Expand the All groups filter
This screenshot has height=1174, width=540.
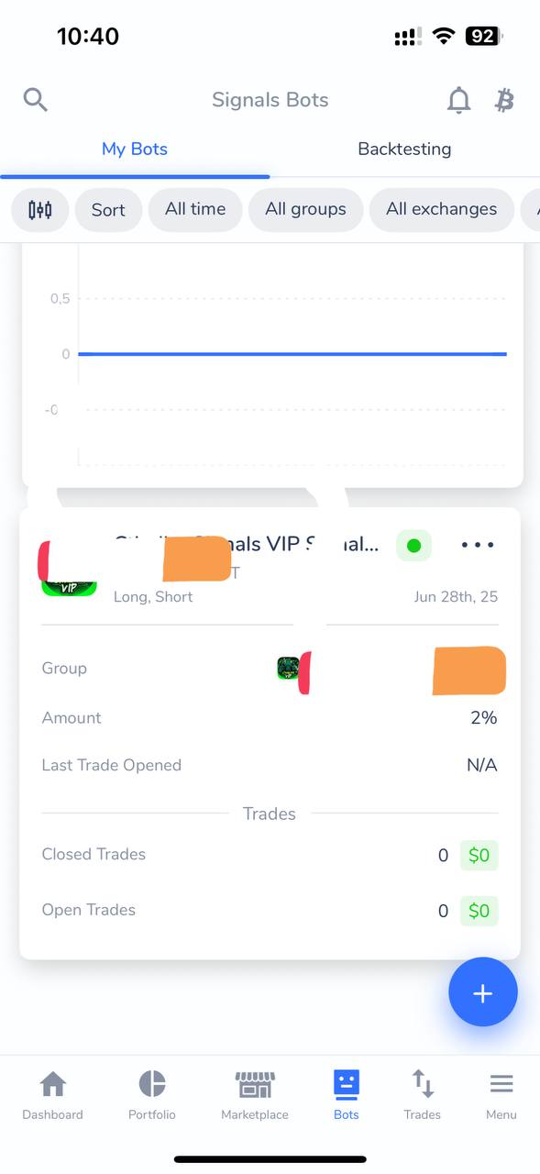coord(305,210)
